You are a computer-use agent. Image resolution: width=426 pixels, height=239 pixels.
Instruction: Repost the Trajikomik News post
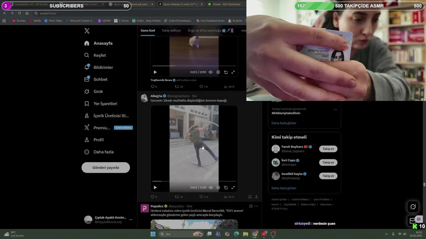click(179, 87)
